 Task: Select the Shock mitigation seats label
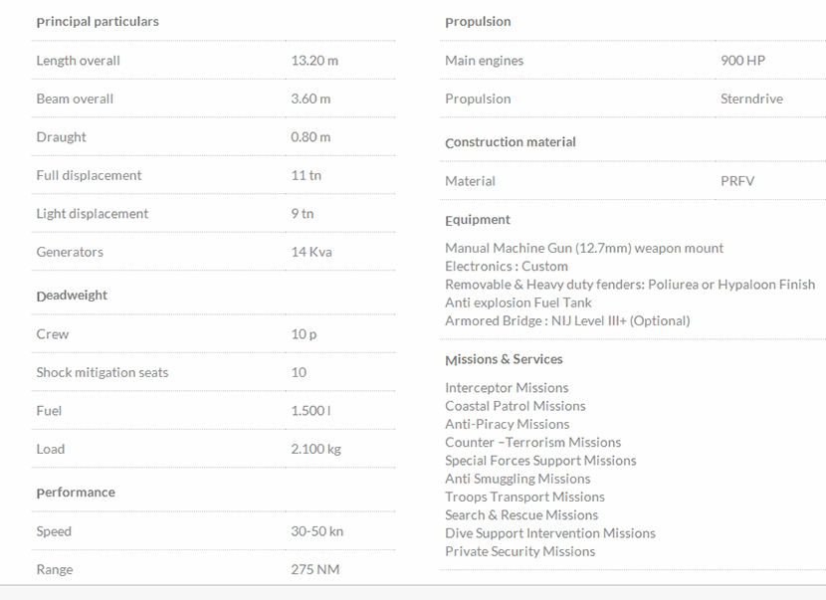click(x=103, y=373)
